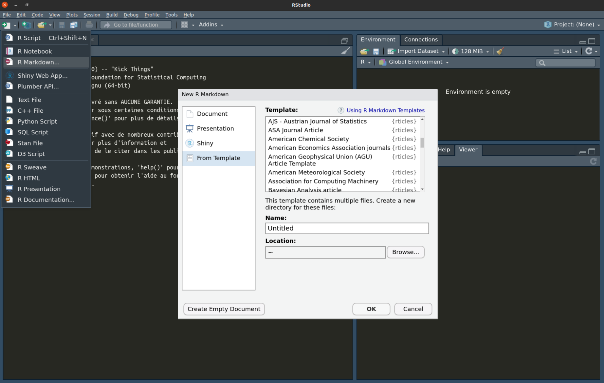
Task: Click the Print icon in toolbar
Action: point(89,25)
